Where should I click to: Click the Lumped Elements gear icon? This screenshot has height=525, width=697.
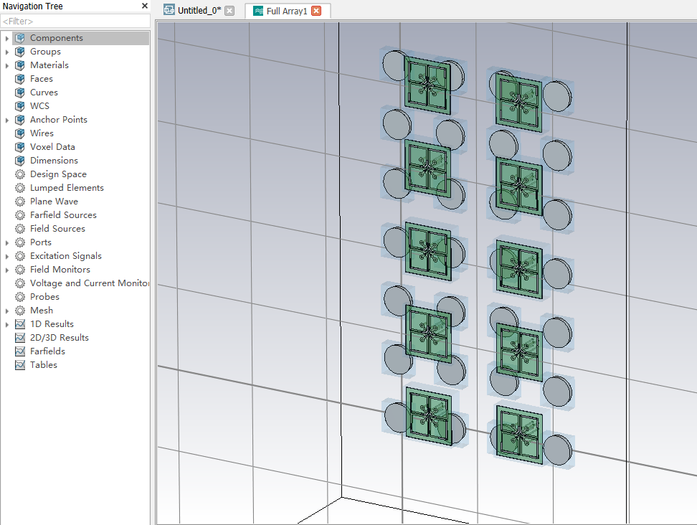click(x=20, y=188)
